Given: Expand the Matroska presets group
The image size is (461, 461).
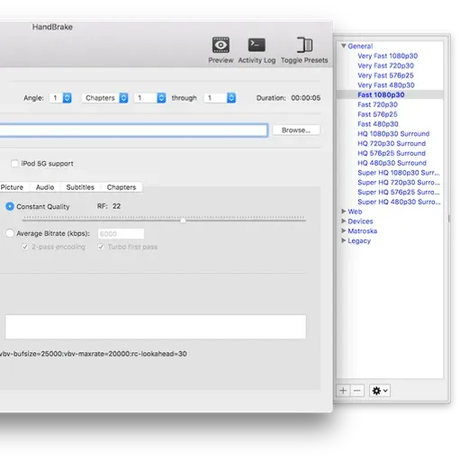Looking at the screenshot, I should pyautogui.click(x=344, y=230).
